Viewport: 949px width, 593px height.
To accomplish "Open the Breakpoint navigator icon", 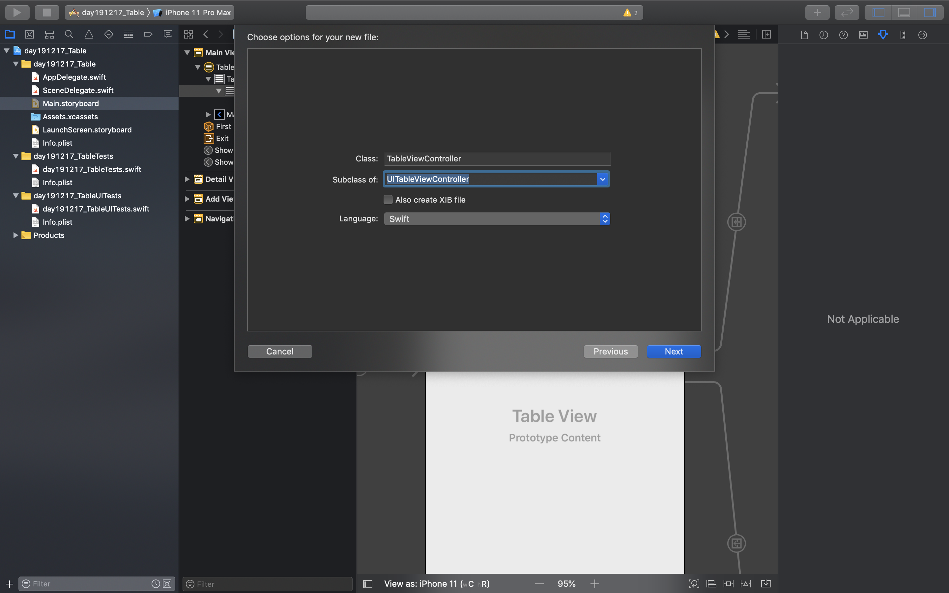I will (x=148, y=35).
